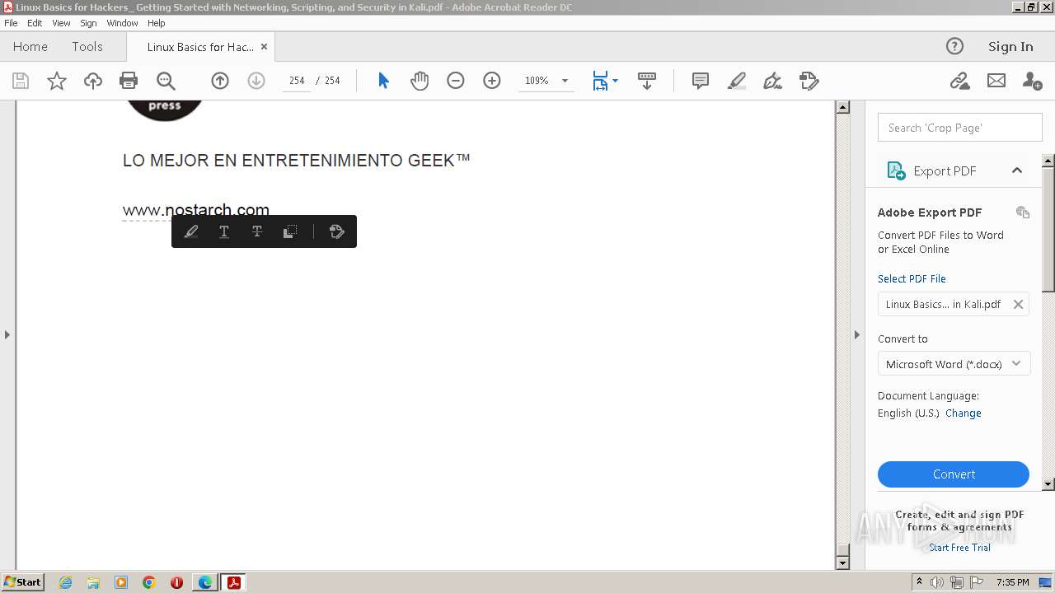Open the zoom level dropdown
Viewport: 1055px width, 593px height.
(x=565, y=81)
